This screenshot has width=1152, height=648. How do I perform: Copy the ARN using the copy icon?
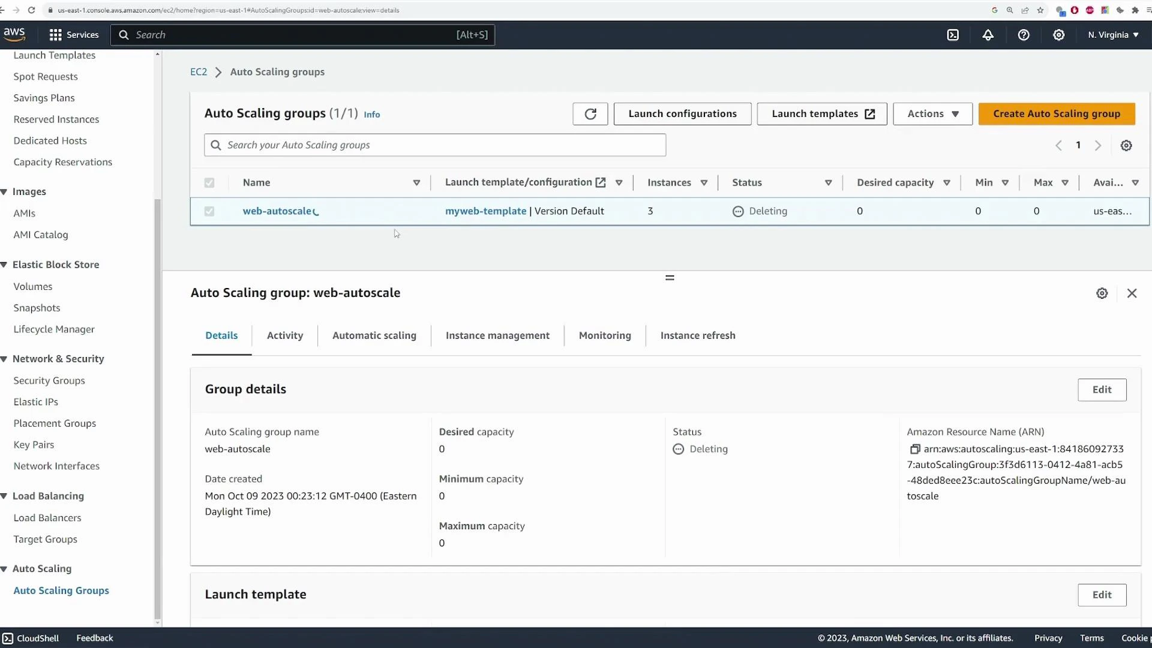coord(914,449)
